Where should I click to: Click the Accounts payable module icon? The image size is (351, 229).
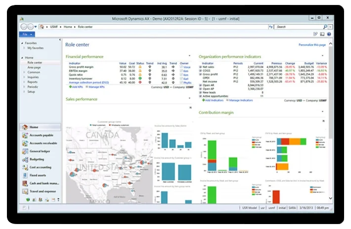tap(25, 135)
